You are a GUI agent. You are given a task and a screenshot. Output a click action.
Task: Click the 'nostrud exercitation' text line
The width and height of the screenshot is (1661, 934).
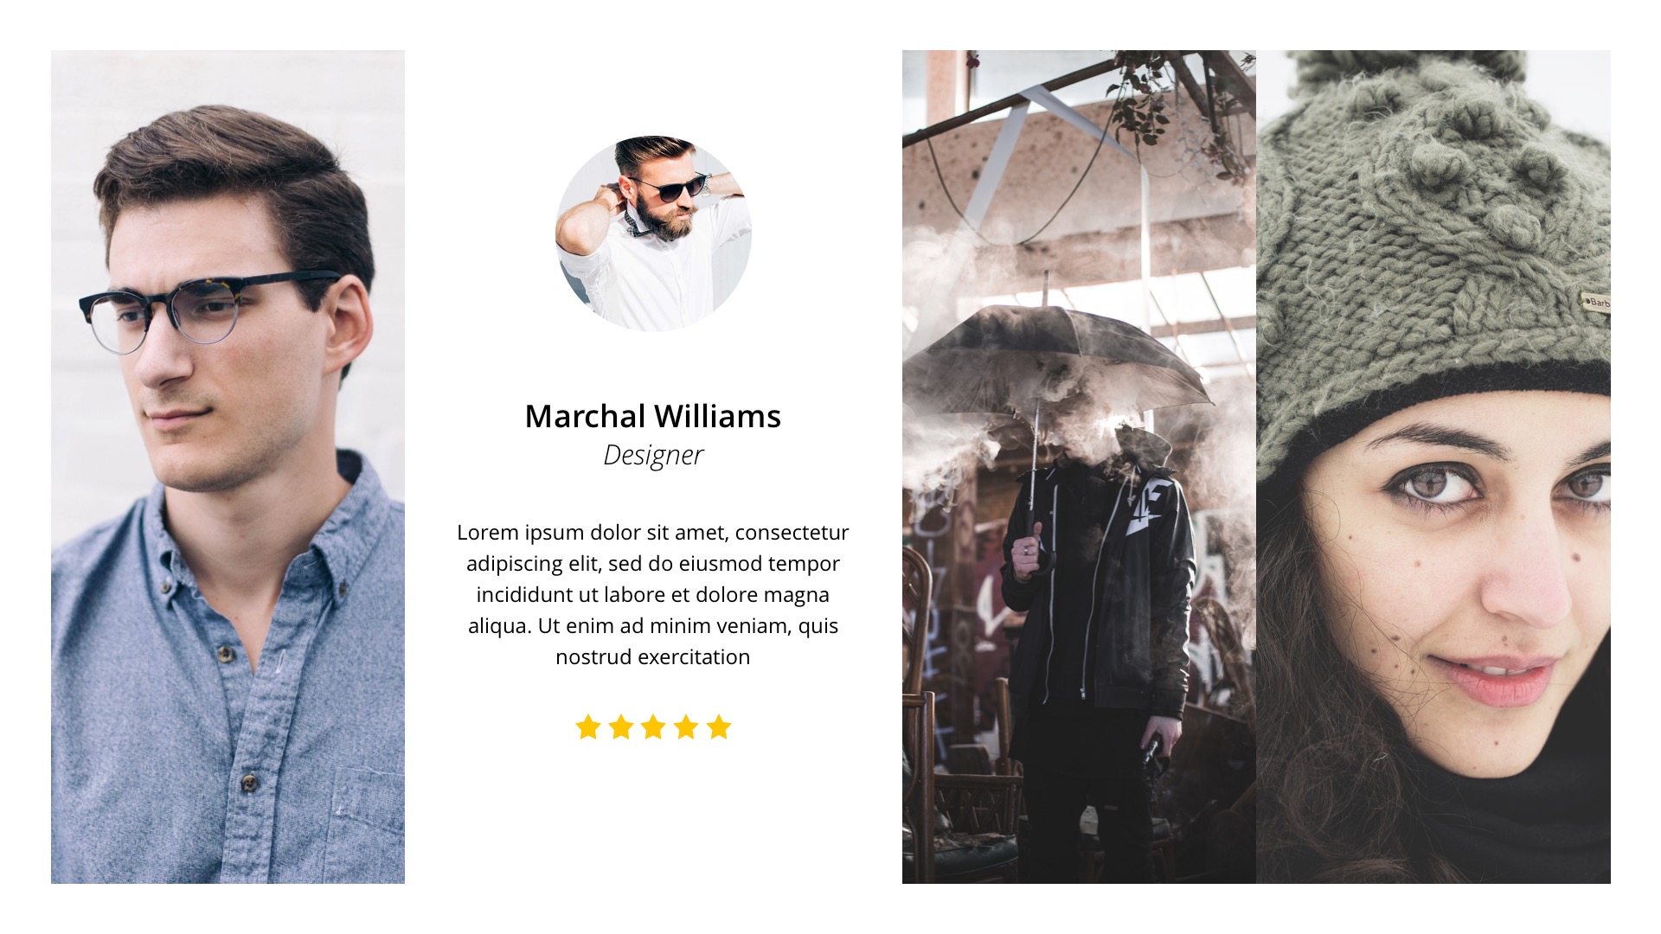click(x=653, y=657)
